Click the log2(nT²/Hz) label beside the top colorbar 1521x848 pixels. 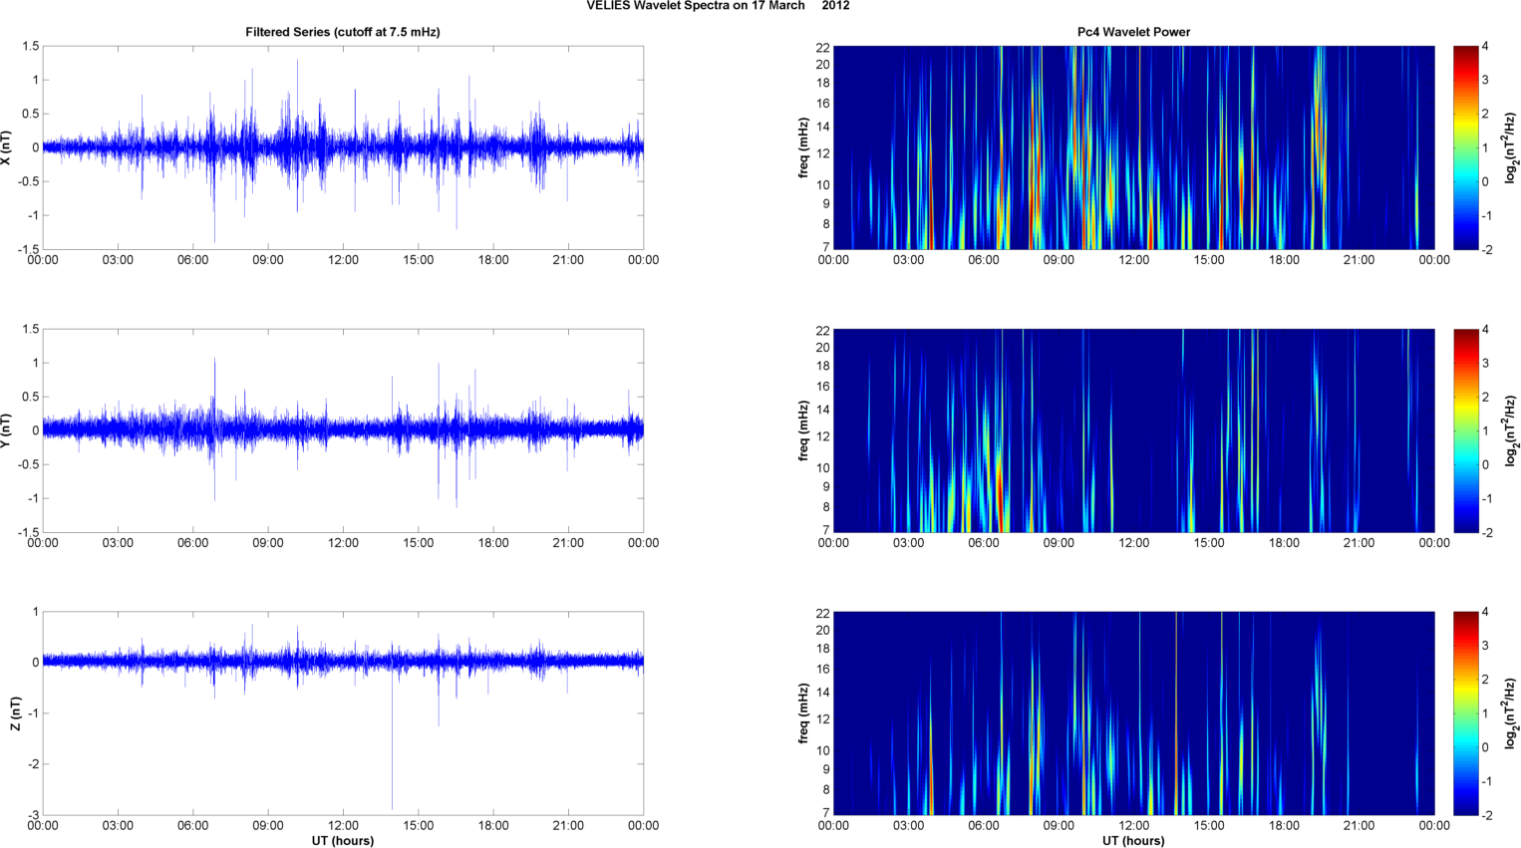click(1511, 147)
